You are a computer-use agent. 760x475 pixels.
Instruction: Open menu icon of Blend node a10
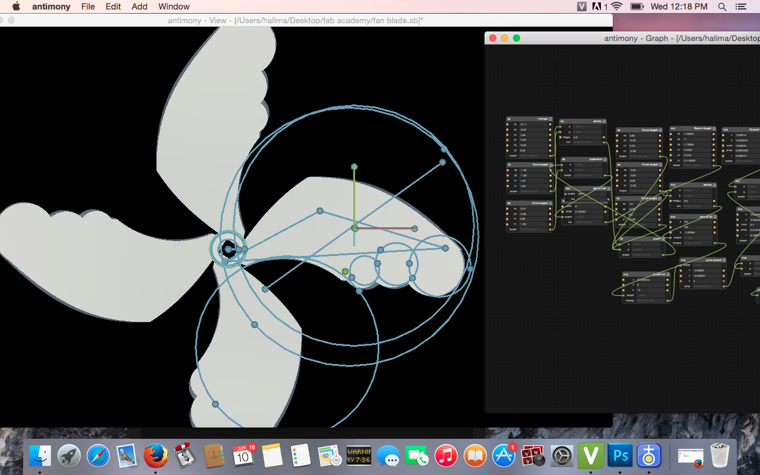tap(714, 185)
